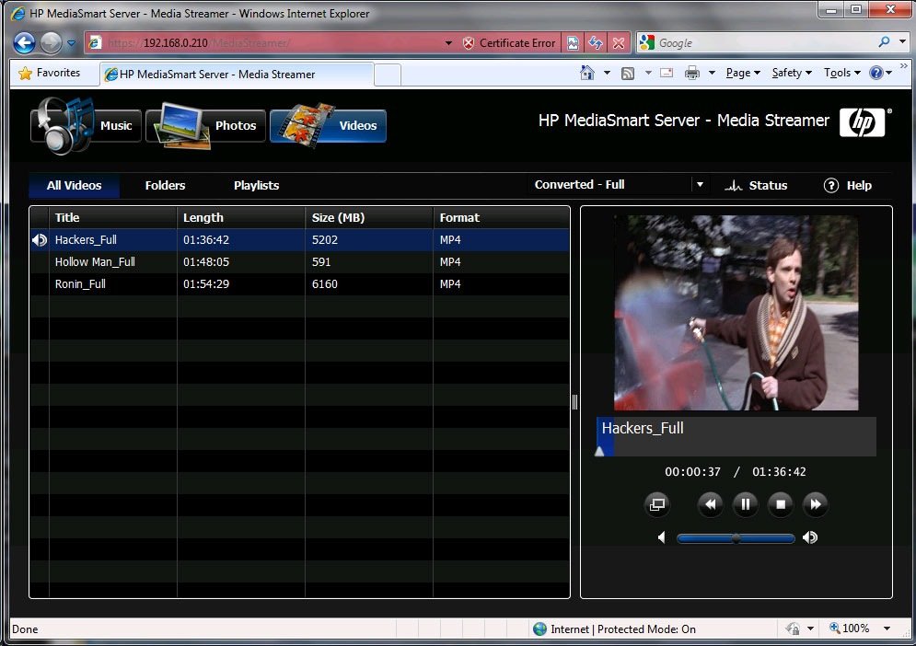
Task: Open the Safety menu
Action: [x=792, y=73]
